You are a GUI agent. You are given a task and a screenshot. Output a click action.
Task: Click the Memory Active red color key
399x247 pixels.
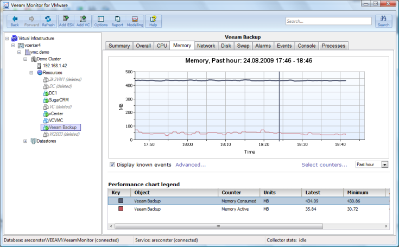click(x=121, y=209)
